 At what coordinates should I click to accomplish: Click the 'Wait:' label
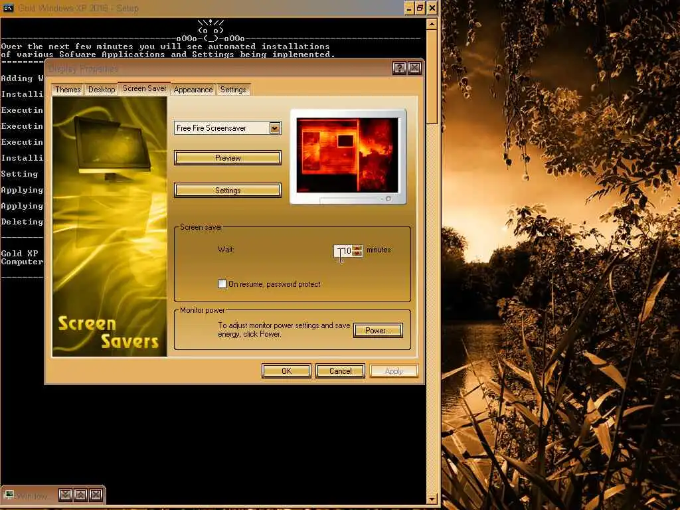coord(226,250)
